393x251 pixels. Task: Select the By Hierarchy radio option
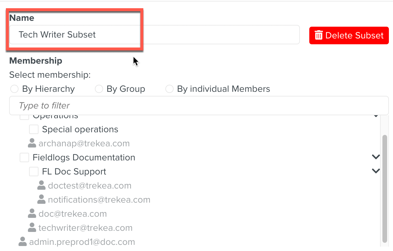coord(14,89)
